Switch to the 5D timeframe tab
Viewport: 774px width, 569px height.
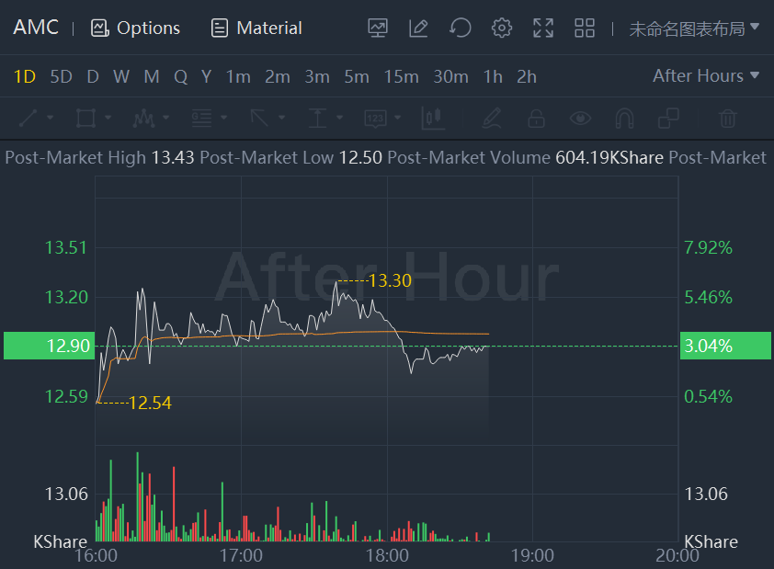tap(61, 76)
